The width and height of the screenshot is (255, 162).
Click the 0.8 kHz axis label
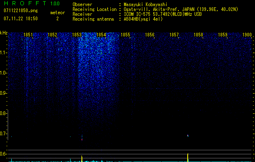coord(3,113)
